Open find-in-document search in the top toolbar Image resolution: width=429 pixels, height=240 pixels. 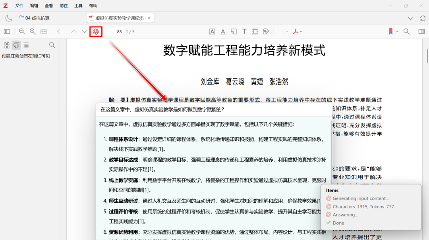coord(406,32)
